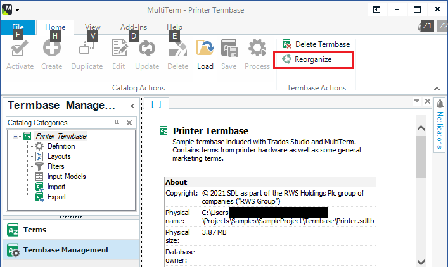Collapse the Printer Termbase tree node

15,137
